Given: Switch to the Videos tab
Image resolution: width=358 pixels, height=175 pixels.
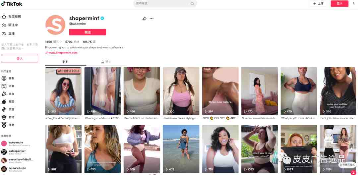Looking at the screenshot, I should (x=66, y=62).
